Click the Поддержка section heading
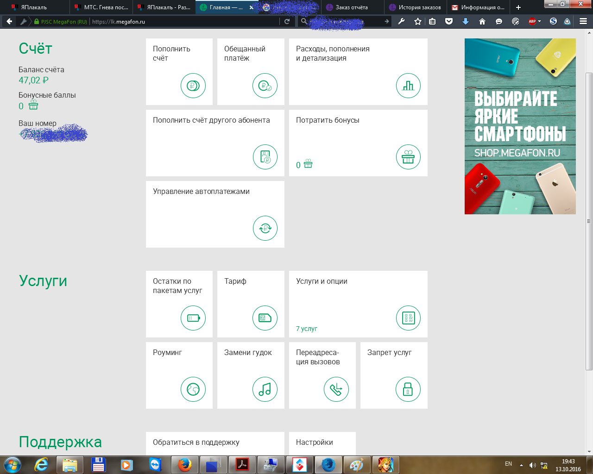The width and height of the screenshot is (593, 474). (60, 442)
